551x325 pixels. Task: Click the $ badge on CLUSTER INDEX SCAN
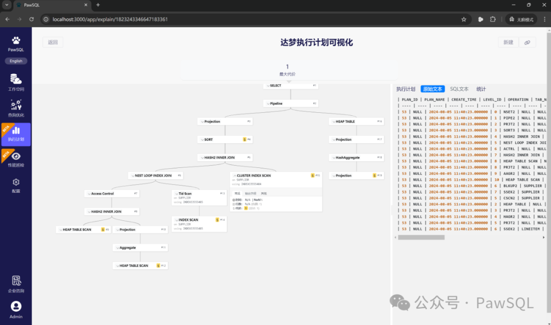(x=312, y=176)
